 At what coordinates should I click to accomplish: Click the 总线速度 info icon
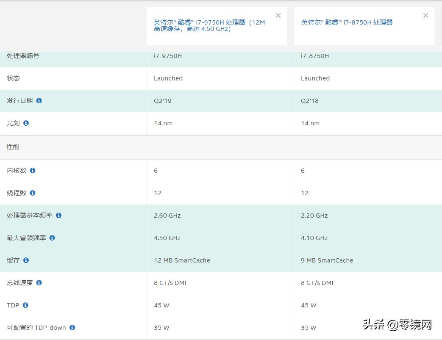[x=39, y=283]
